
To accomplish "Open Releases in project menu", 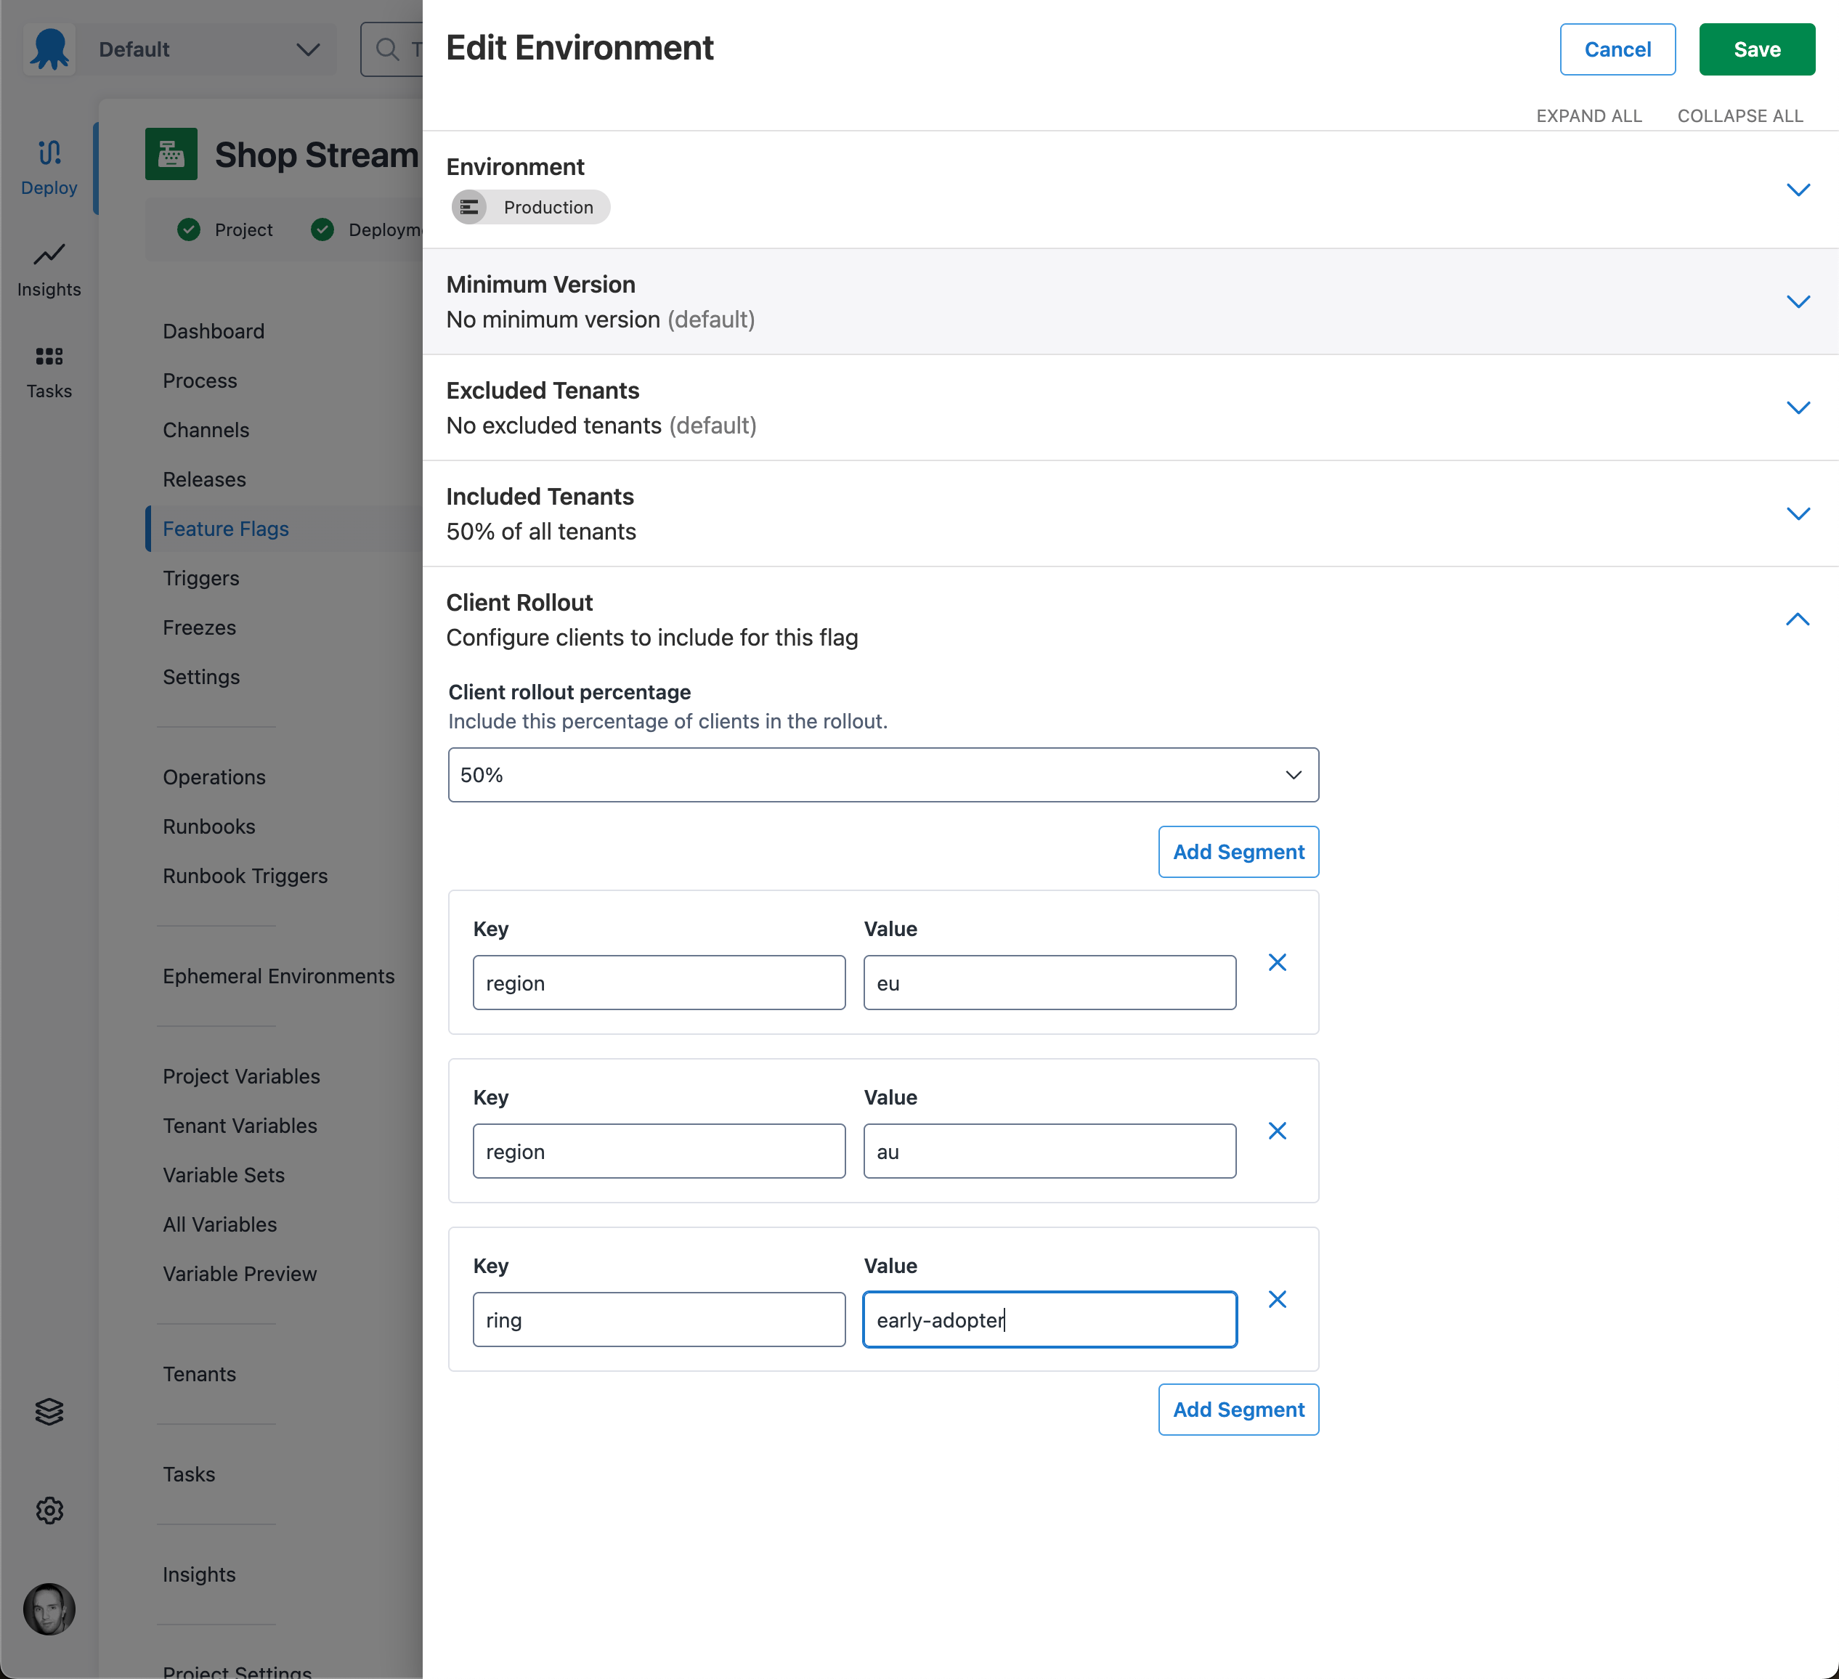I will [204, 479].
